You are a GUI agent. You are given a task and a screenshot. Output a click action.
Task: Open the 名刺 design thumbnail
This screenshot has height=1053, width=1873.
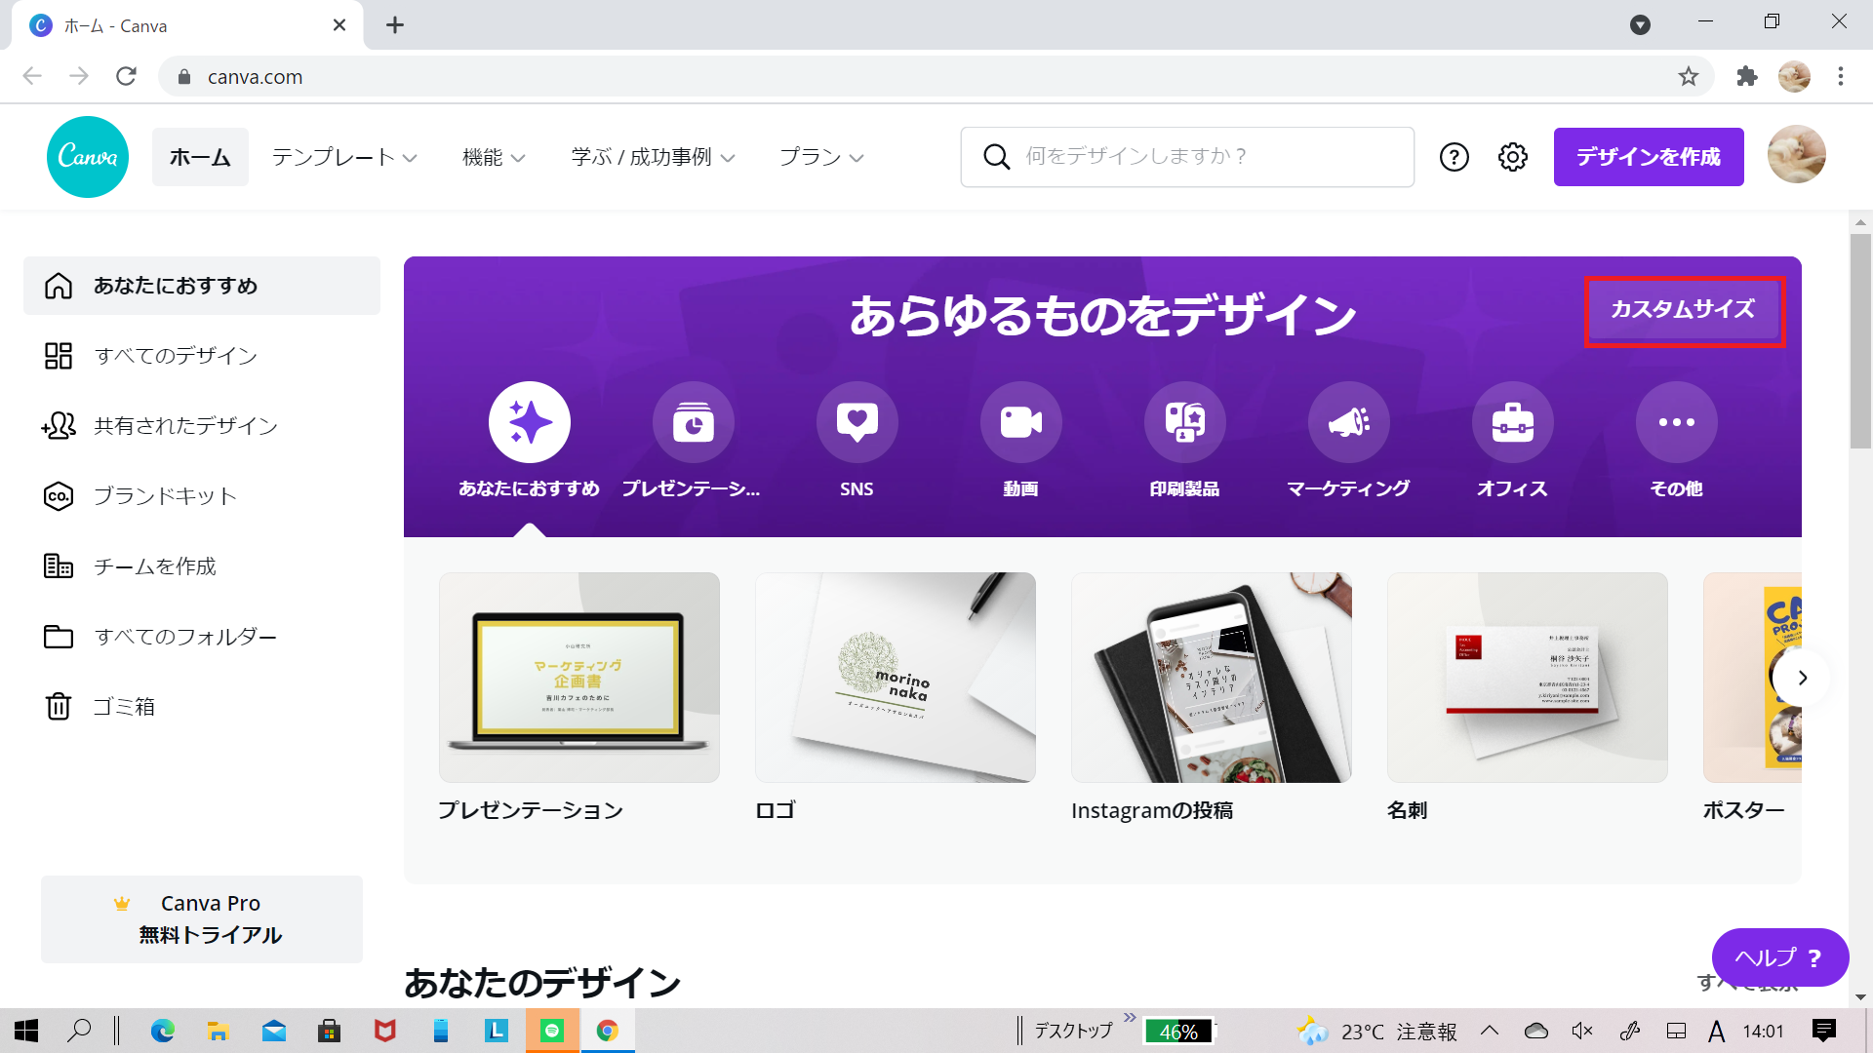[x=1528, y=678]
